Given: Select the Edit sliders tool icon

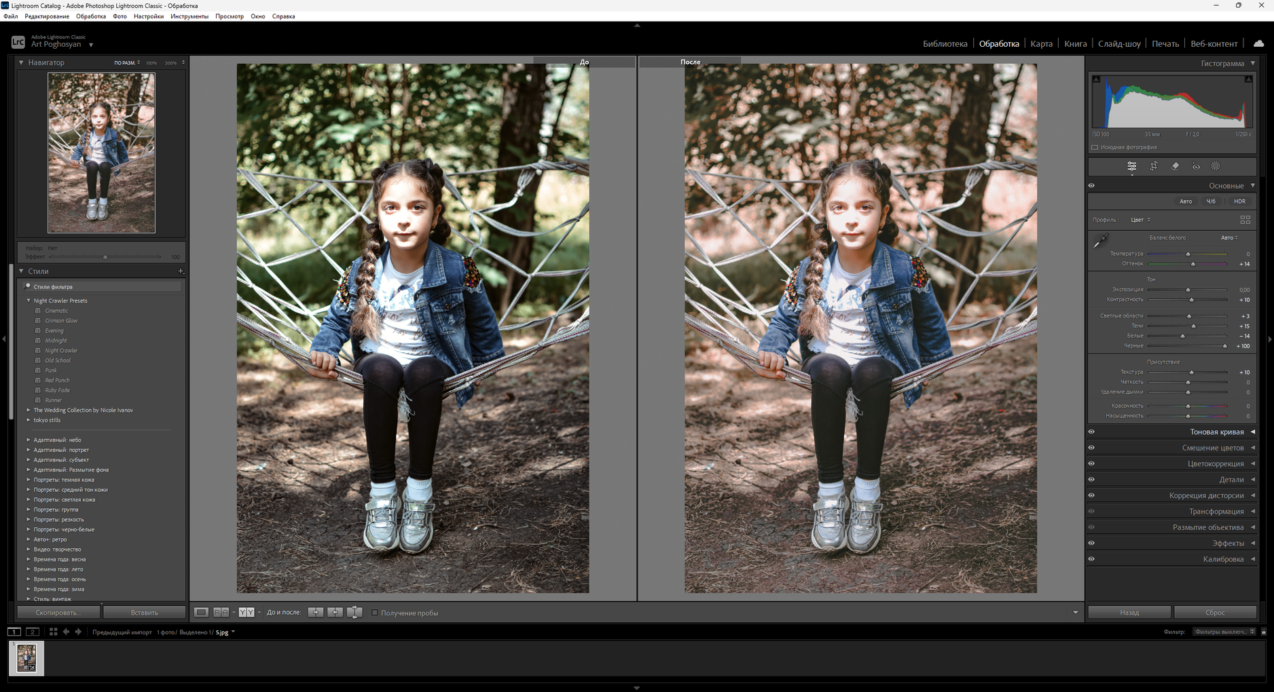Looking at the screenshot, I should [x=1131, y=166].
